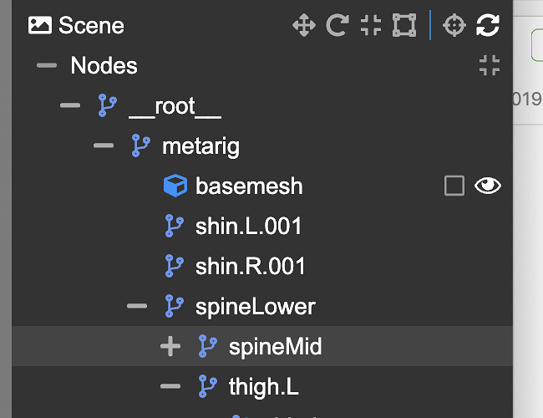This screenshot has height=418, width=543.
Task: Click the collapse-all icon beside Nodes
Action: tap(490, 65)
